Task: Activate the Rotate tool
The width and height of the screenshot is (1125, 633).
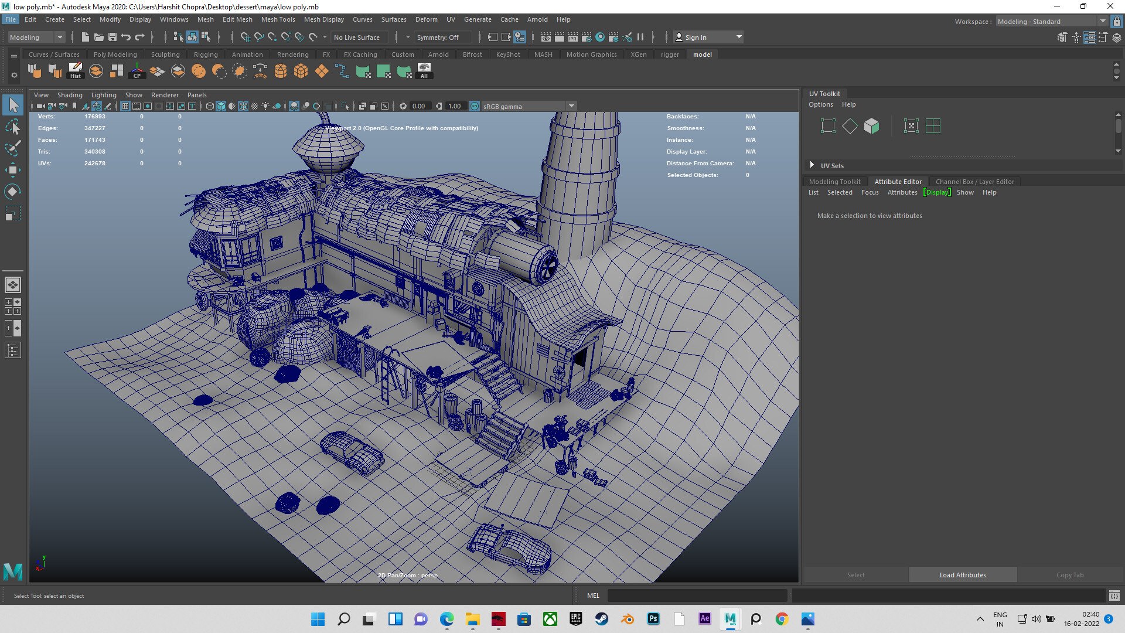Action: 13,192
